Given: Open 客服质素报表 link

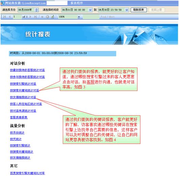Looking at the screenshot, I should [19, 117].
